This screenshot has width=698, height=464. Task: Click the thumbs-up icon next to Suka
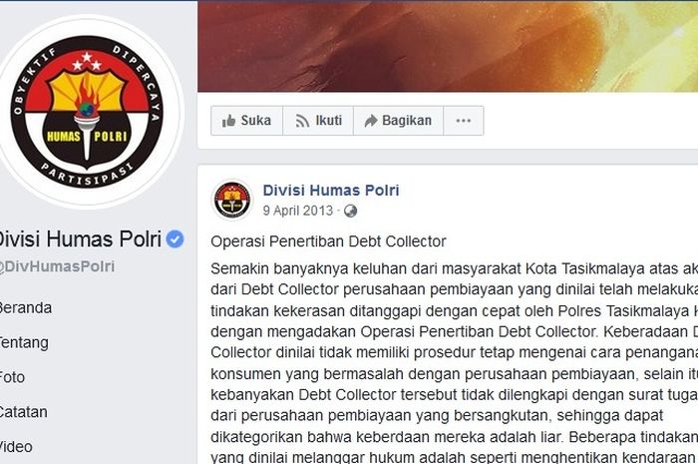[x=228, y=121]
